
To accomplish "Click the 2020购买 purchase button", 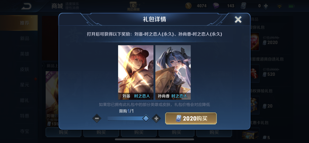I will point(191,118).
